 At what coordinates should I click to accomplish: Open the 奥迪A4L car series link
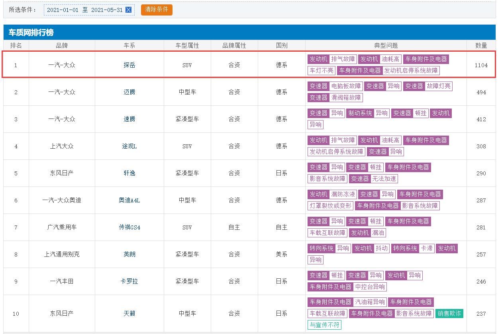click(x=129, y=200)
